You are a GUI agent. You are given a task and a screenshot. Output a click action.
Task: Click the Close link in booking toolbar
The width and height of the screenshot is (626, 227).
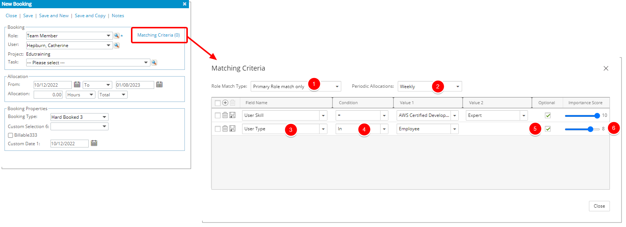[x=11, y=16]
